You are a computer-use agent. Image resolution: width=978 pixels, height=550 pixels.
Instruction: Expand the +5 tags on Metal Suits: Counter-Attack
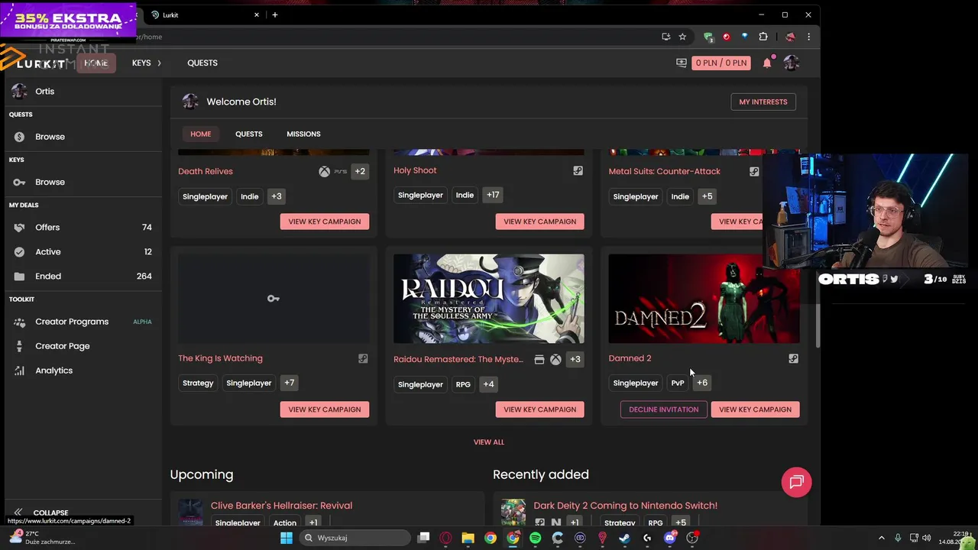click(707, 196)
